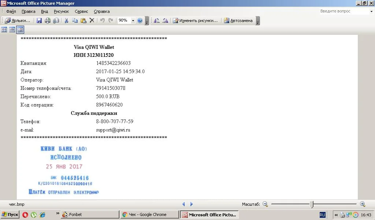Open the Справка menu
Image resolution: width=375 pixels, height=220 pixels.
point(102,11)
